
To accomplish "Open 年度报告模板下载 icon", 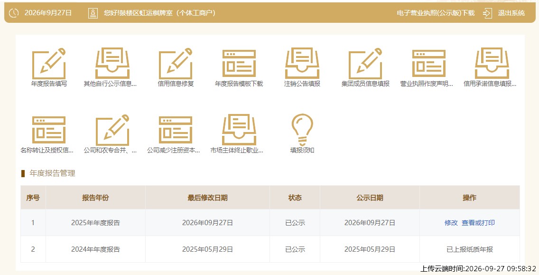I will pyautogui.click(x=239, y=63).
